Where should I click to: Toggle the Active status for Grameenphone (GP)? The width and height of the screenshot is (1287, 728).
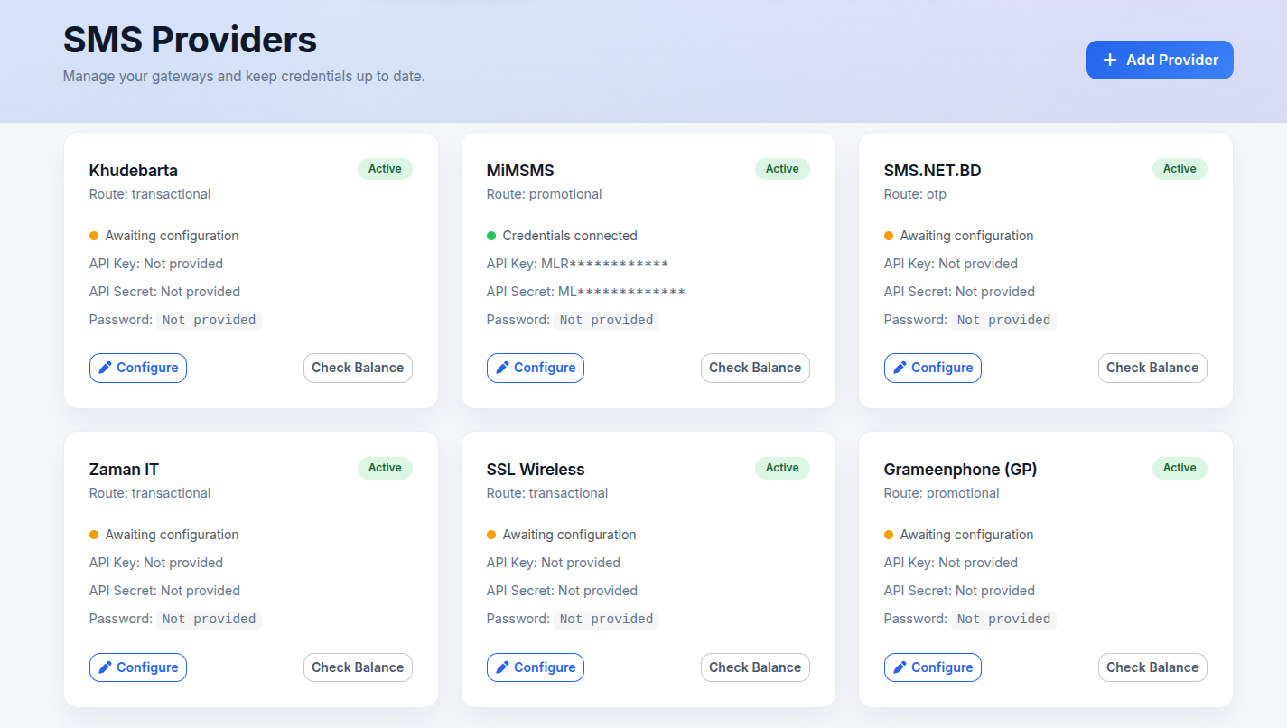click(1180, 468)
